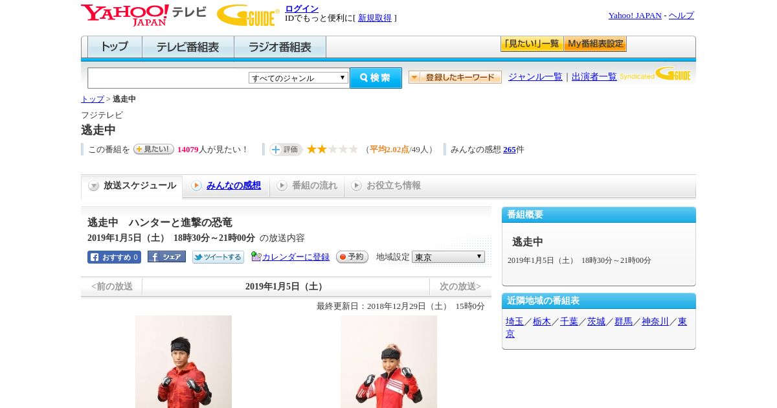777x408 pixels.
Task: Open the 埼玉 regional schedule link
Action: point(515,322)
